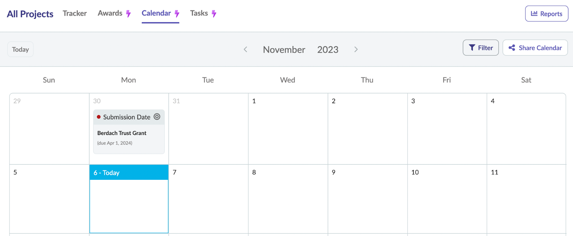The height and width of the screenshot is (236, 573).
Task: Click the lightning bolt next to Tasks
Action: pos(214,13)
